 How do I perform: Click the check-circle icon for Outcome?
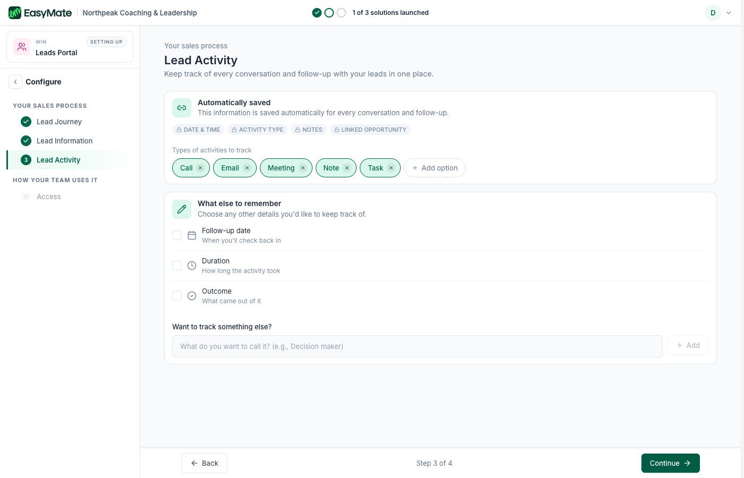tap(192, 296)
